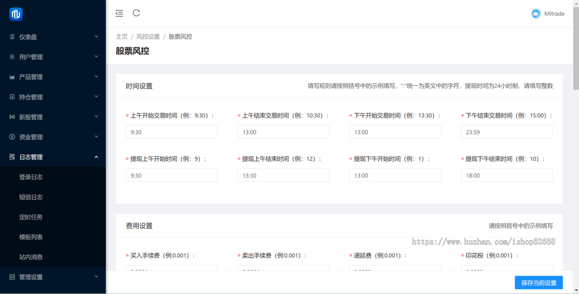Collapse the sidebar with the fold icon

[119, 14]
